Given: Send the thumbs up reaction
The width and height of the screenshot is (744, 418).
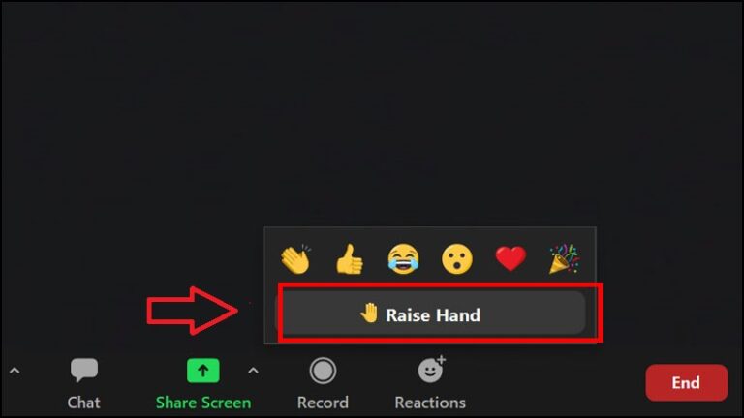Looking at the screenshot, I should tap(349, 259).
